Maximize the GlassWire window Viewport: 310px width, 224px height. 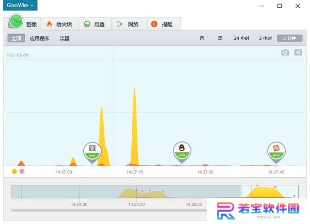280,6
